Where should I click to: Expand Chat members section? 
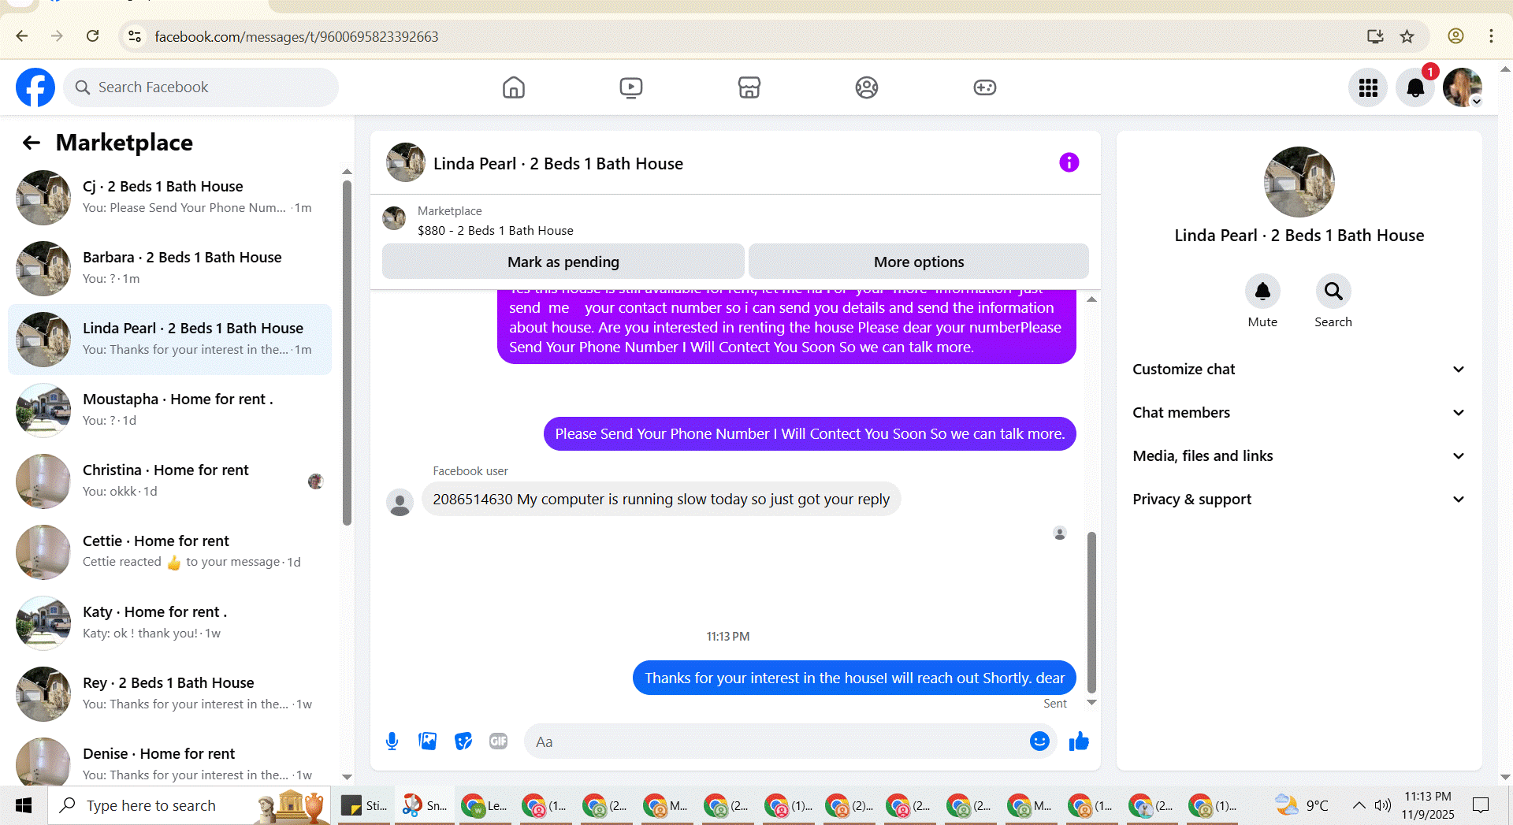[x=1299, y=413]
